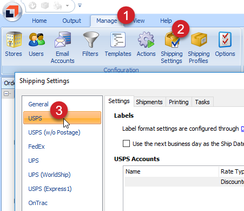244x211 pixels.
Task: Open Shipping Profiles box icon
Action: [199, 47]
